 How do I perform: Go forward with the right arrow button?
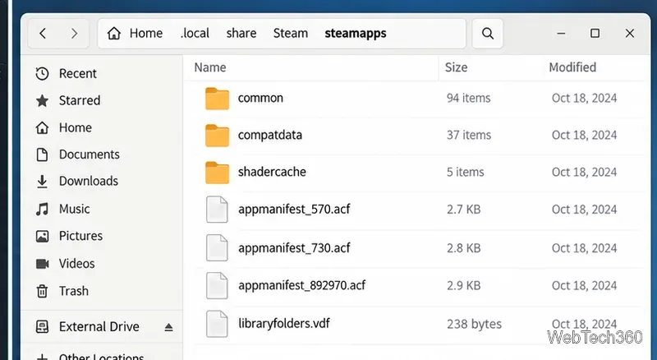coord(74,34)
